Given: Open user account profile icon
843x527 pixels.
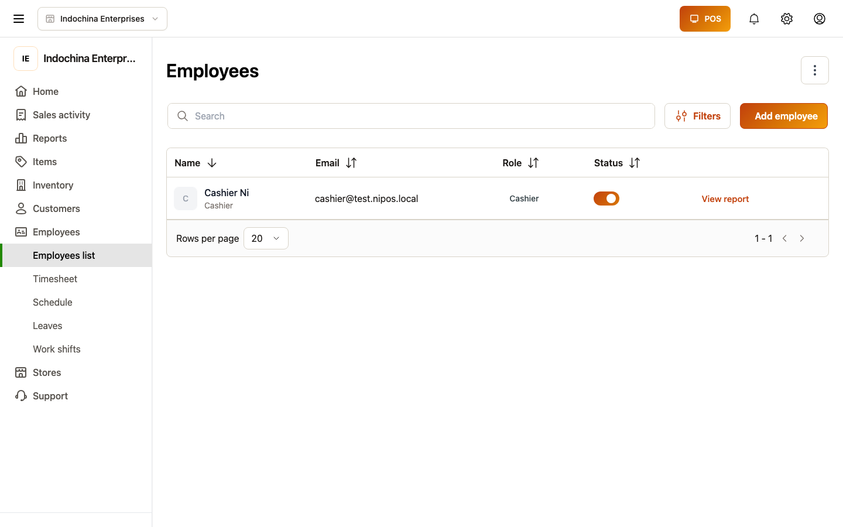Looking at the screenshot, I should coord(820,19).
